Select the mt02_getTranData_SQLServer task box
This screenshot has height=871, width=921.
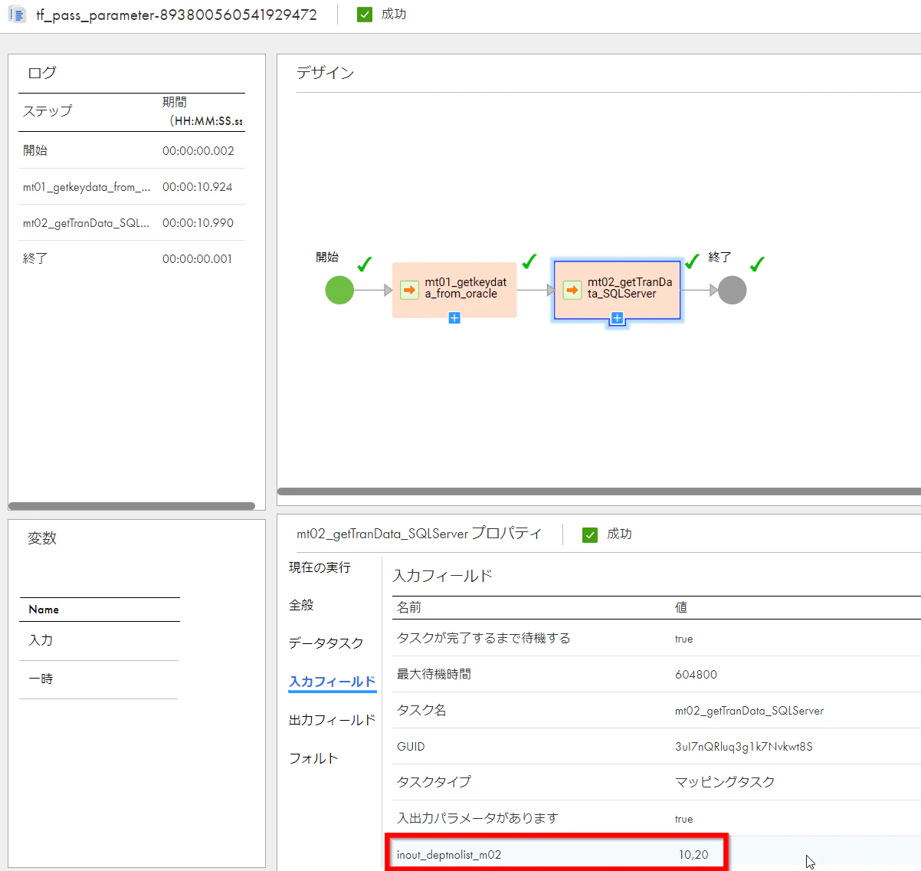tap(617, 290)
